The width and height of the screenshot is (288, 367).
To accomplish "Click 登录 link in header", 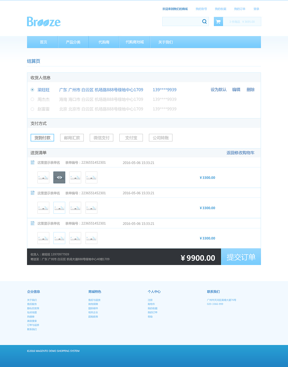I will coord(256,9).
